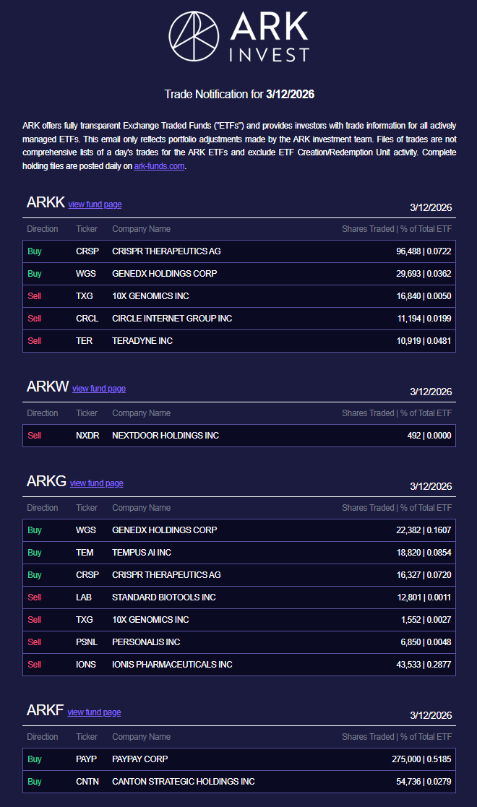Viewport: 477px width, 807px height.
Task: Click ARKF Ticker column header
Action: pos(87,737)
